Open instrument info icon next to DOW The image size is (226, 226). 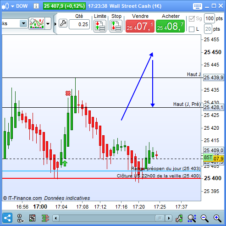coord(36,6)
